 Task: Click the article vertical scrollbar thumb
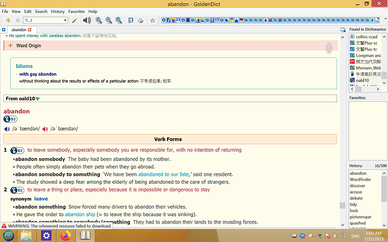(x=342, y=206)
